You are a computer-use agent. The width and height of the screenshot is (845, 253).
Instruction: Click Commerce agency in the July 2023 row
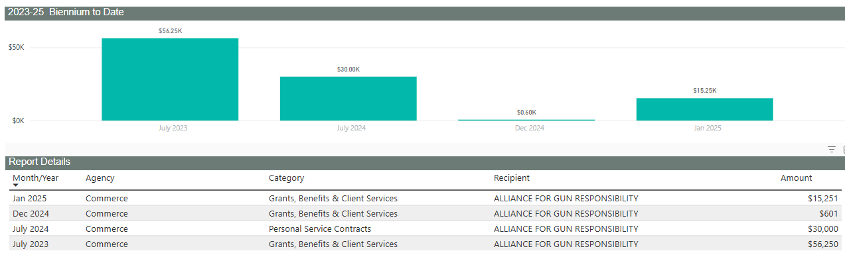point(107,244)
